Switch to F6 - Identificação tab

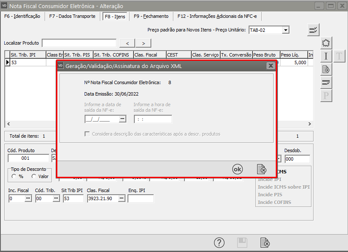tap(22, 16)
